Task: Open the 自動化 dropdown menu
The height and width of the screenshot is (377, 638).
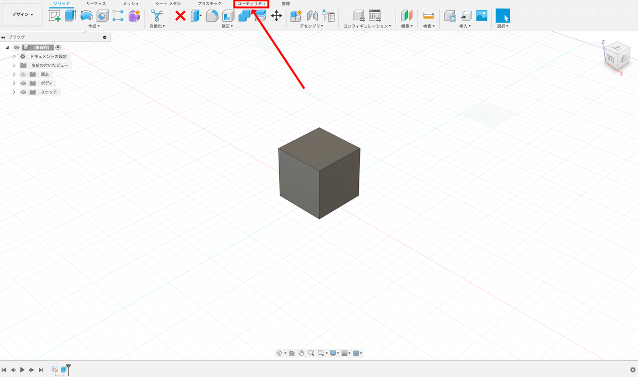Action: 157,25
